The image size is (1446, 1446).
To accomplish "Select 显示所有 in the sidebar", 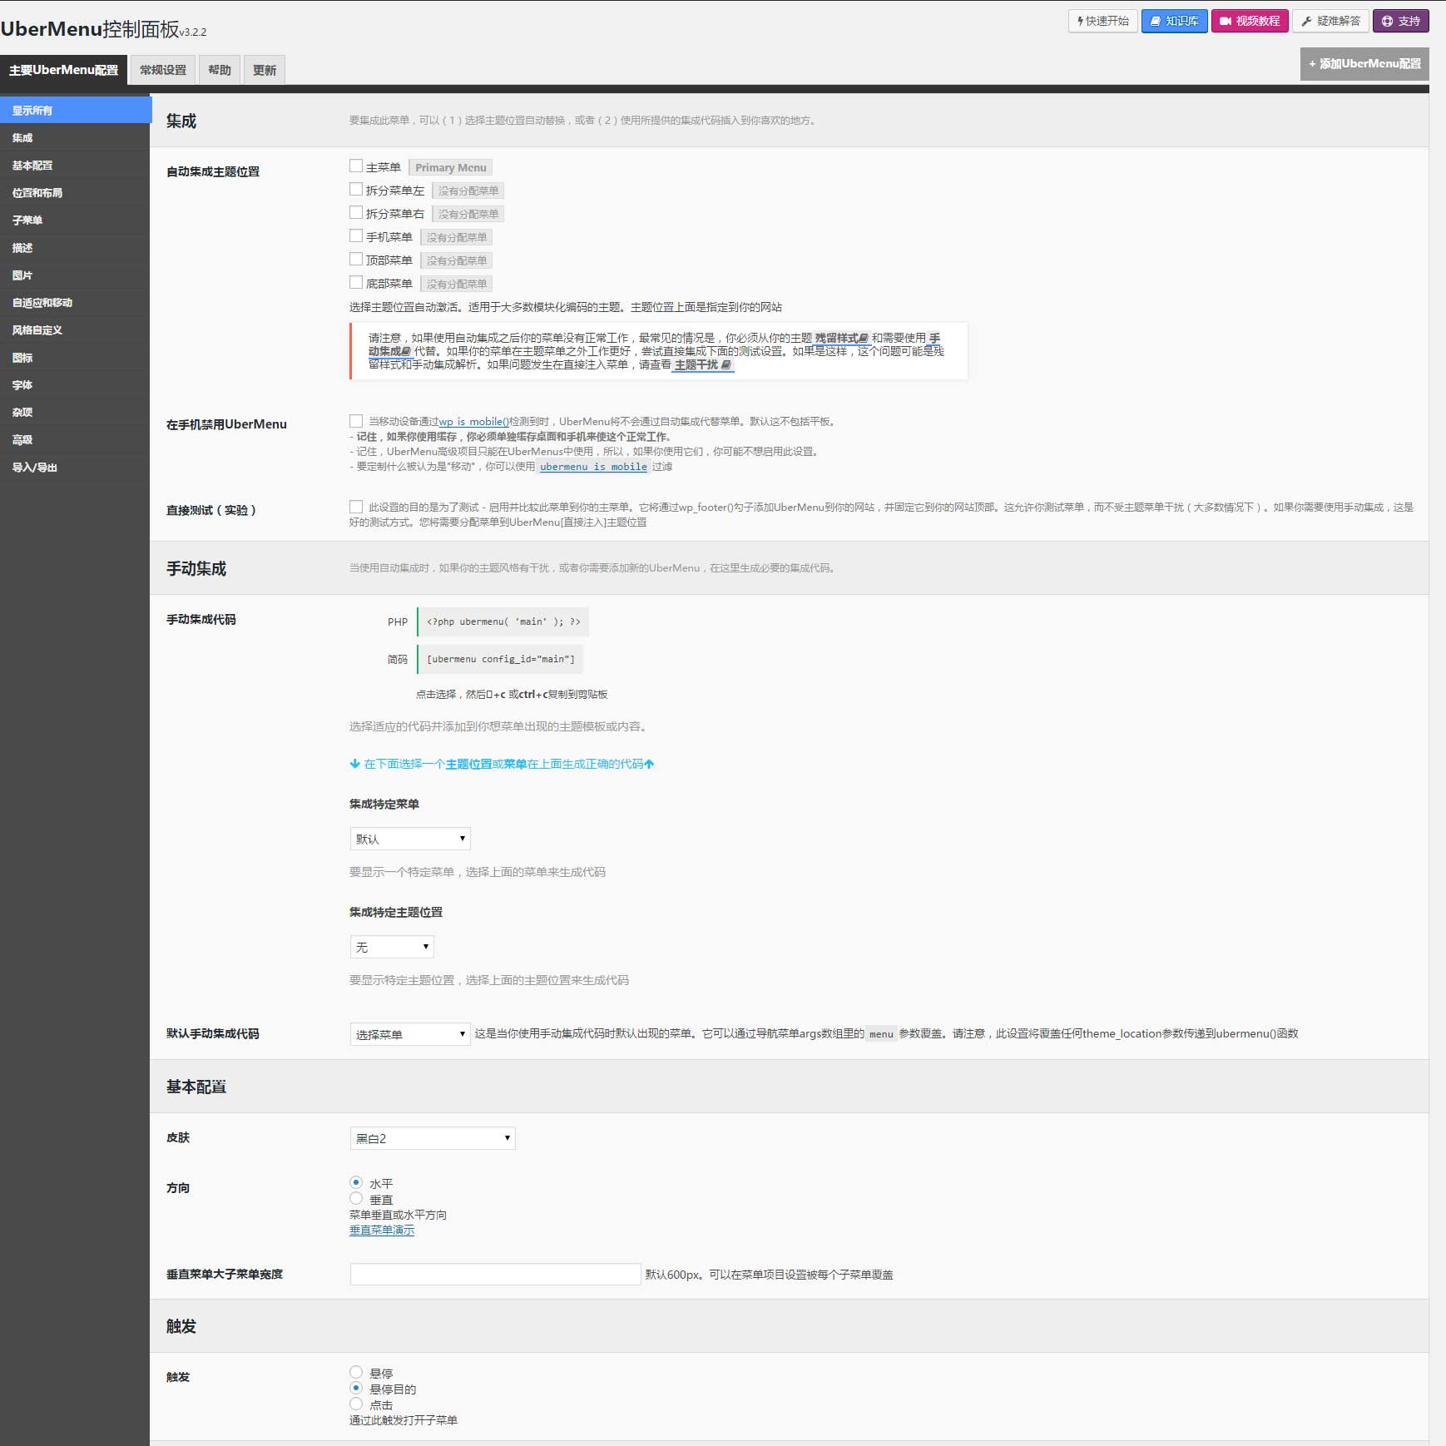I will click(75, 110).
